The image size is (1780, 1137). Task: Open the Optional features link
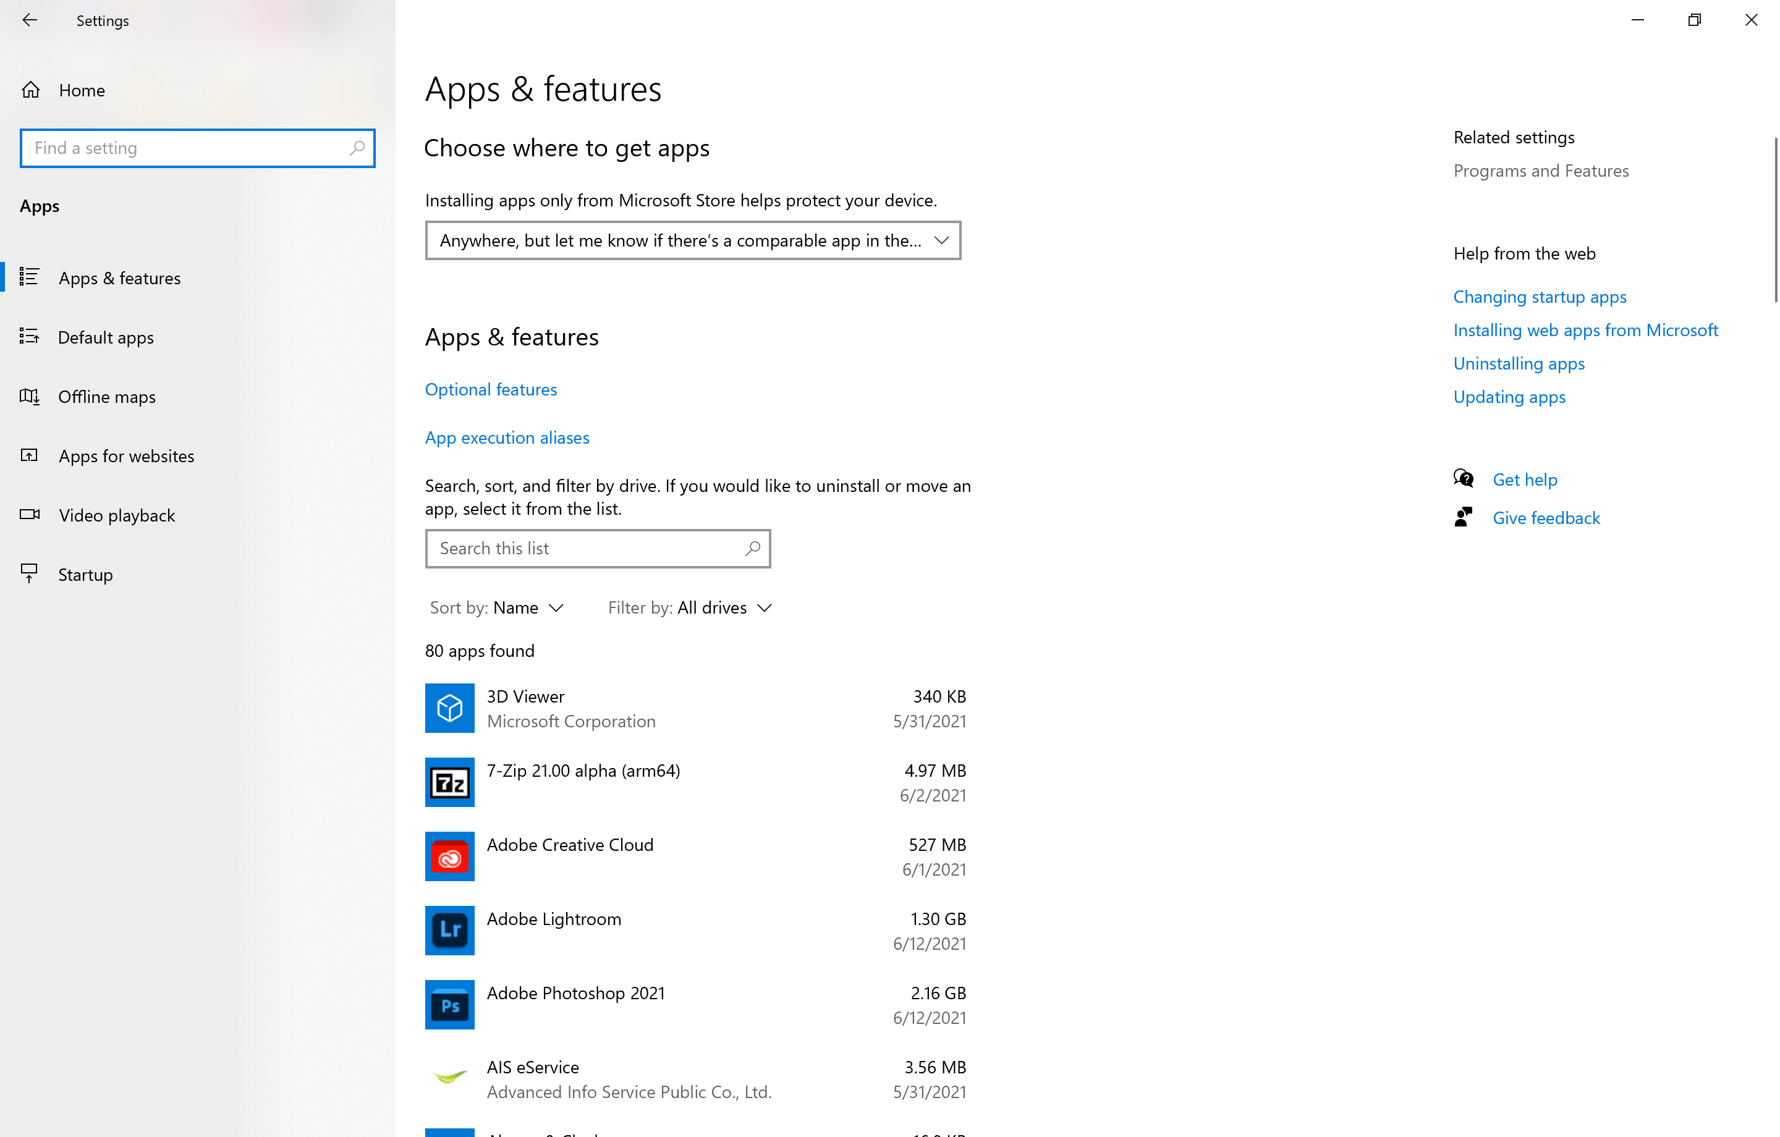(x=491, y=389)
